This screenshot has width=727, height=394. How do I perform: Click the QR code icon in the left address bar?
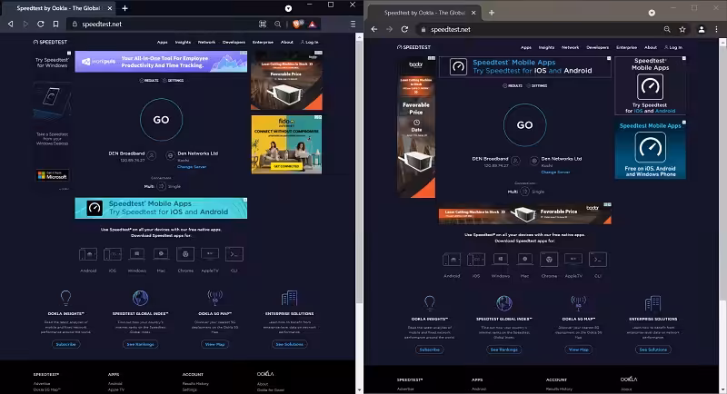263,25
